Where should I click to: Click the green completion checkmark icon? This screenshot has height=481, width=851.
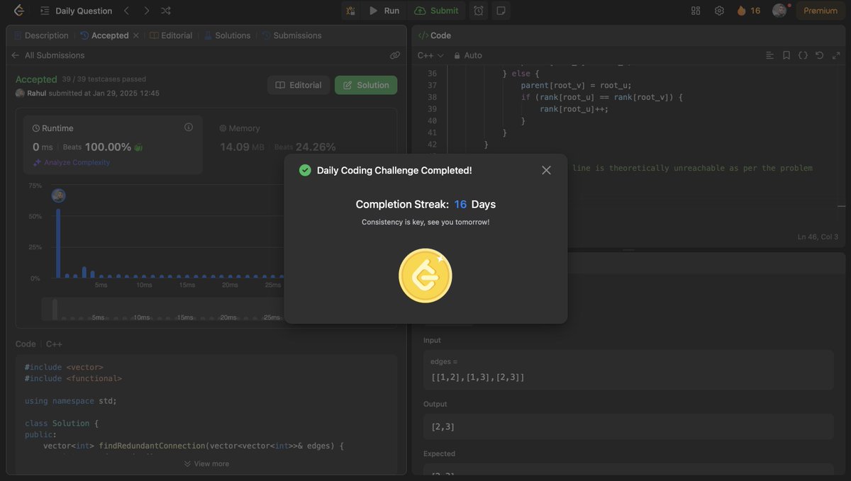click(305, 170)
